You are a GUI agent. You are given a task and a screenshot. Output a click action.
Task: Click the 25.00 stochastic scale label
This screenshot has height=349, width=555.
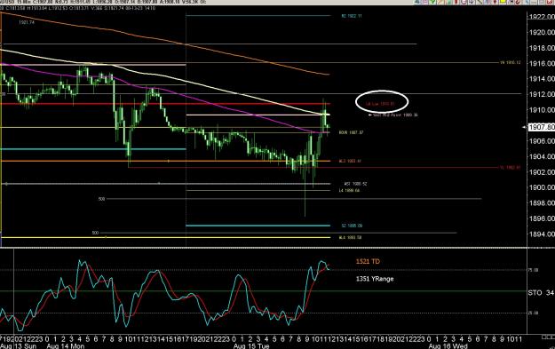tap(534, 313)
